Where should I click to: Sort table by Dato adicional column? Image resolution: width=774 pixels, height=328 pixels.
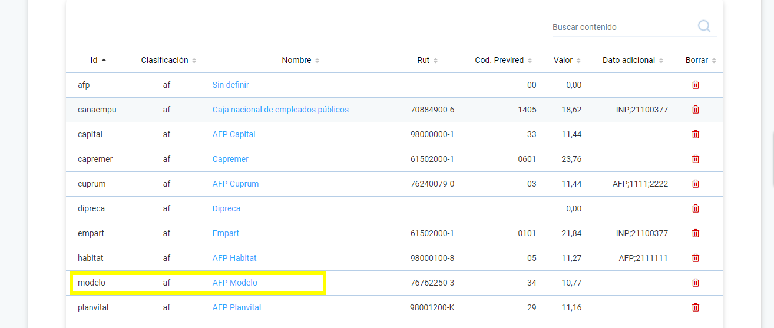[633, 60]
